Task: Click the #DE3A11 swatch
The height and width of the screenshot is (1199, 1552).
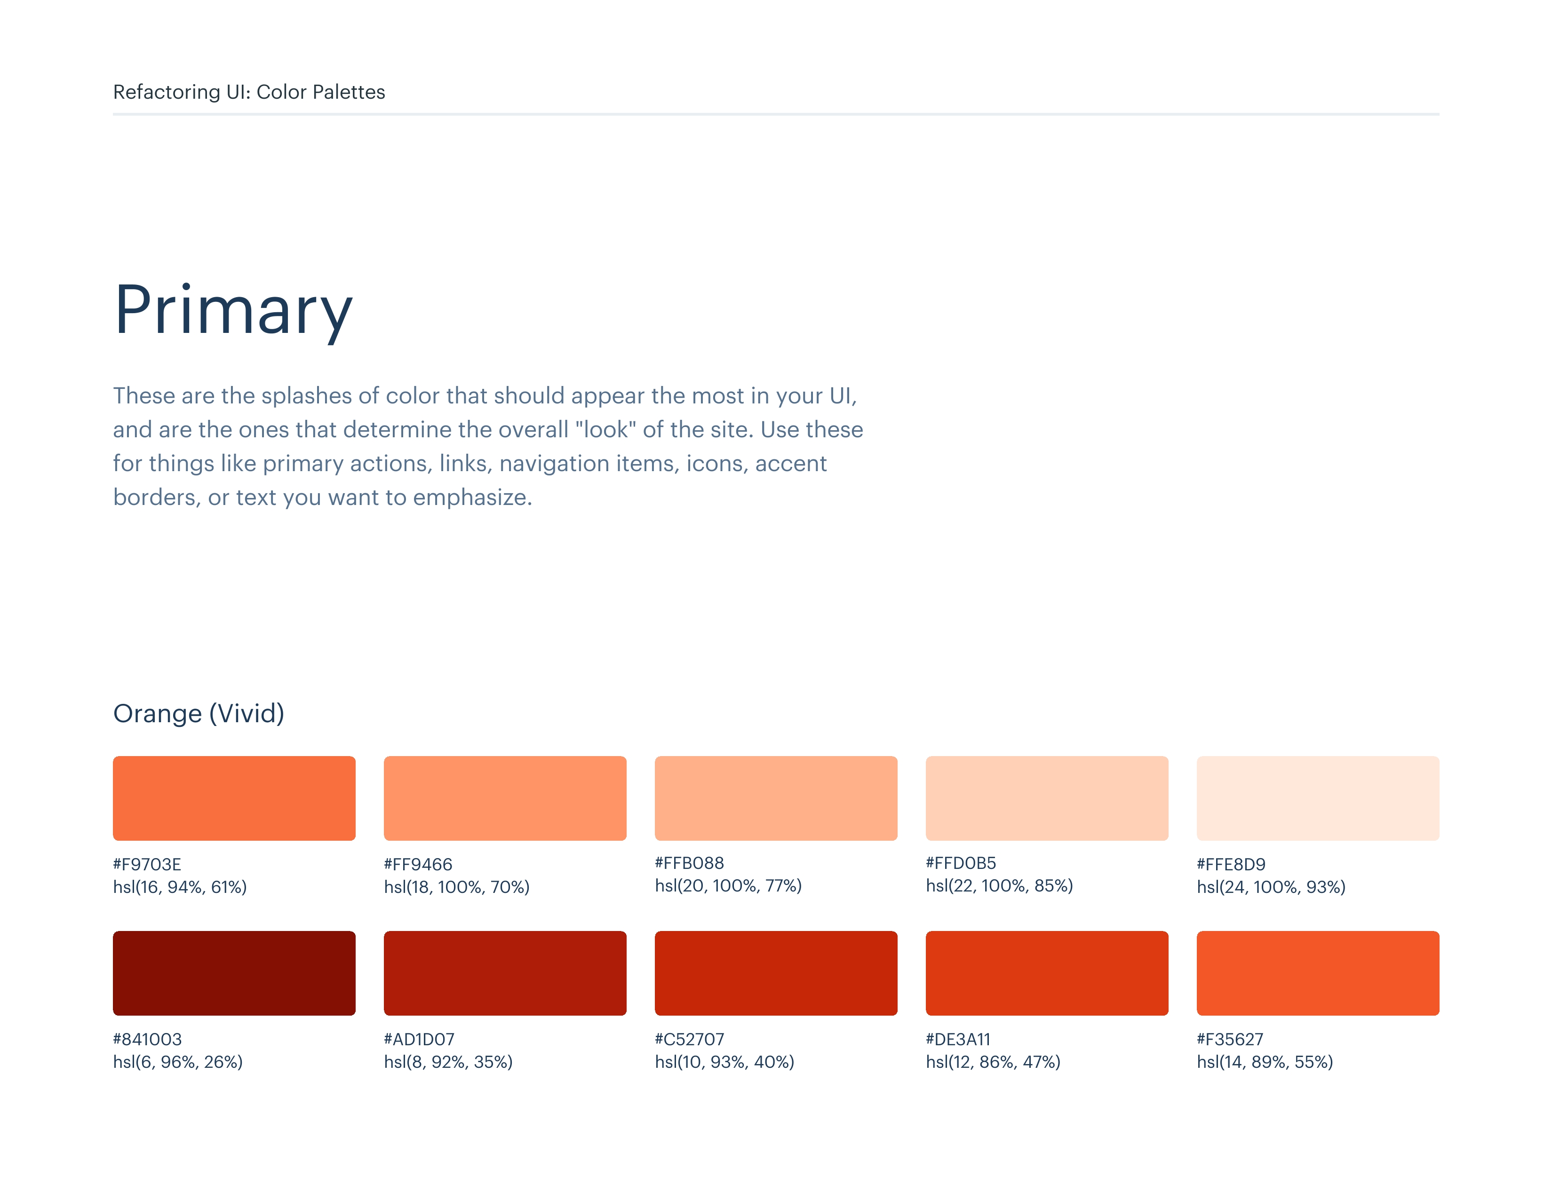Action: 1046,972
